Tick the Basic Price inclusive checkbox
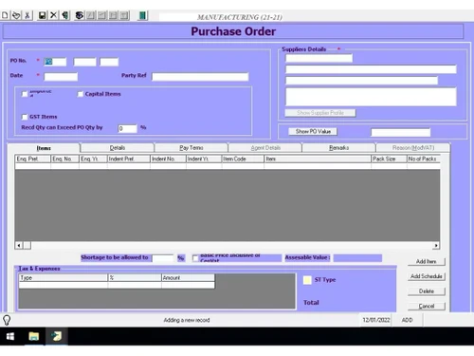 pos(195,258)
